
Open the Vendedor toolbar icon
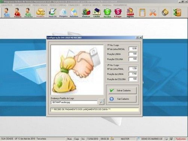pyautogui.click(x=29, y=12)
